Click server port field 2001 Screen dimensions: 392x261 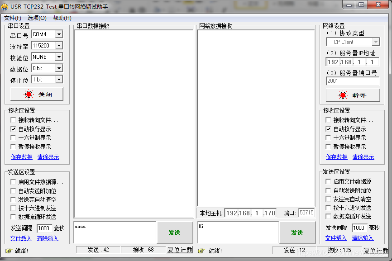tap(353, 81)
